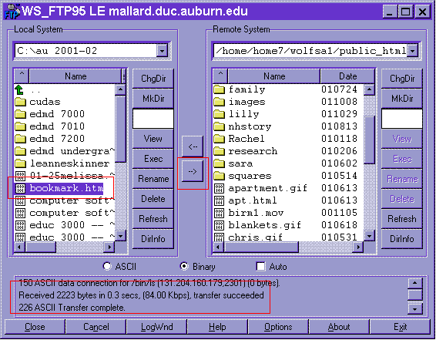Sort remote files by Date column
Viewport: 436px width, 340px height.
coord(347,76)
